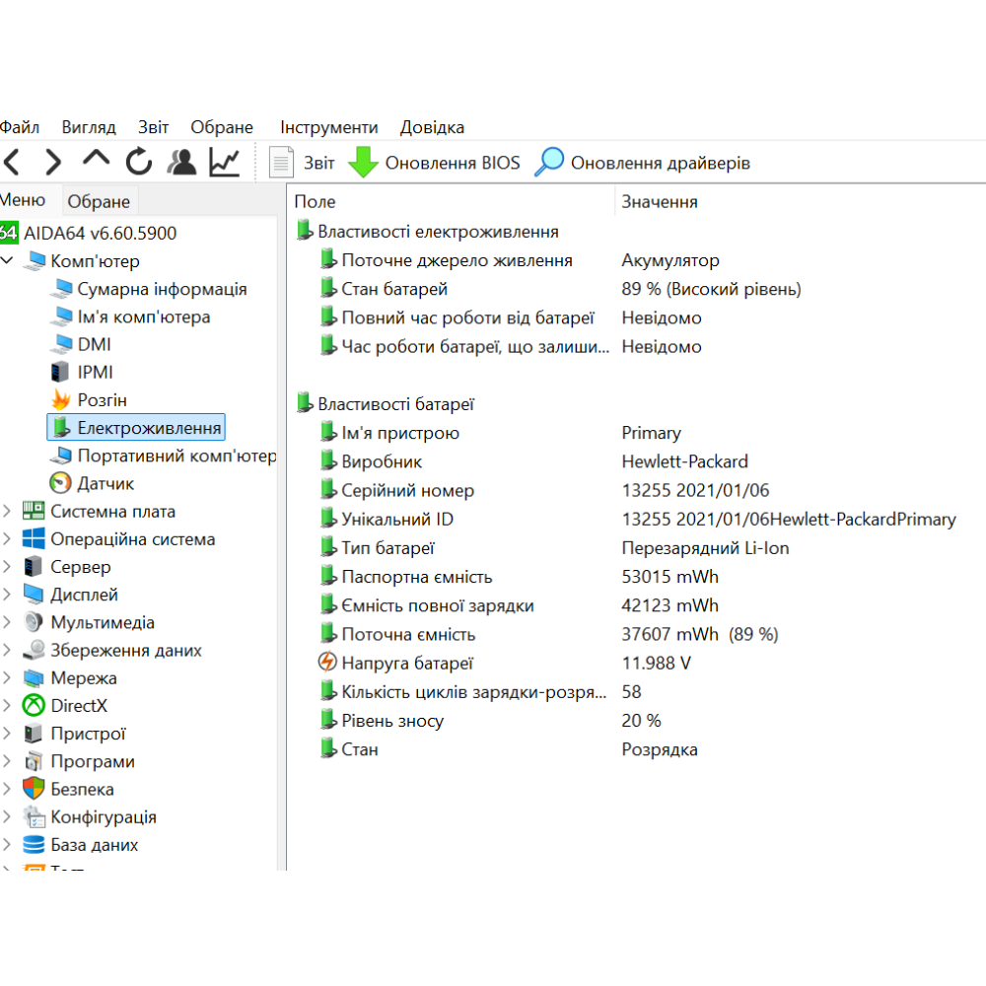The image size is (986, 986).
Task: Expand the Мультимедіа tree node
Action: click(x=8, y=623)
